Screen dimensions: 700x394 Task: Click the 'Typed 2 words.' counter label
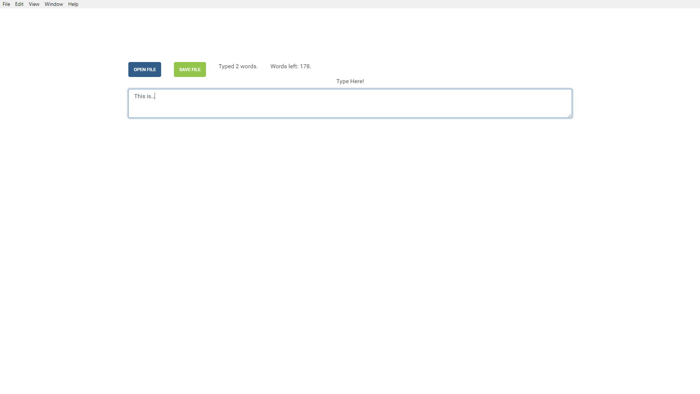click(x=238, y=66)
